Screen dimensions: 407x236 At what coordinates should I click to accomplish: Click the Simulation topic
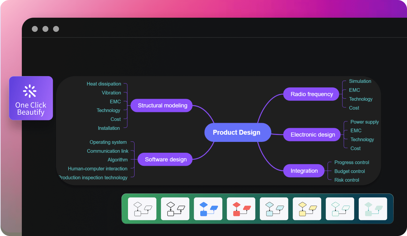(x=360, y=81)
